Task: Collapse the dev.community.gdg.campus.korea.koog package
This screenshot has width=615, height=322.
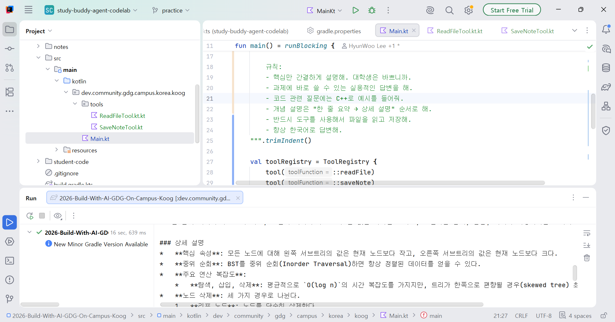Action: 66,92
